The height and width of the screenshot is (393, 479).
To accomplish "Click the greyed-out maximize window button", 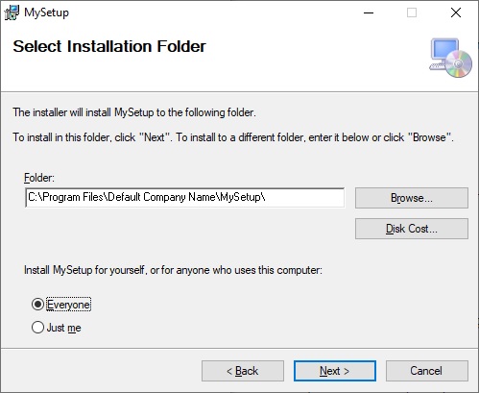I will [412, 12].
